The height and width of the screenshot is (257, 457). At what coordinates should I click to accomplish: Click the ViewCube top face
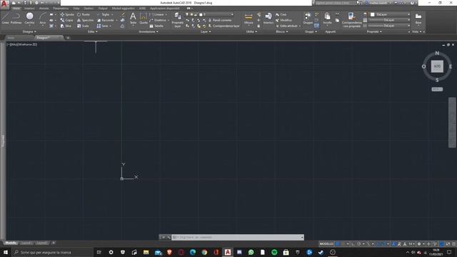click(x=437, y=66)
